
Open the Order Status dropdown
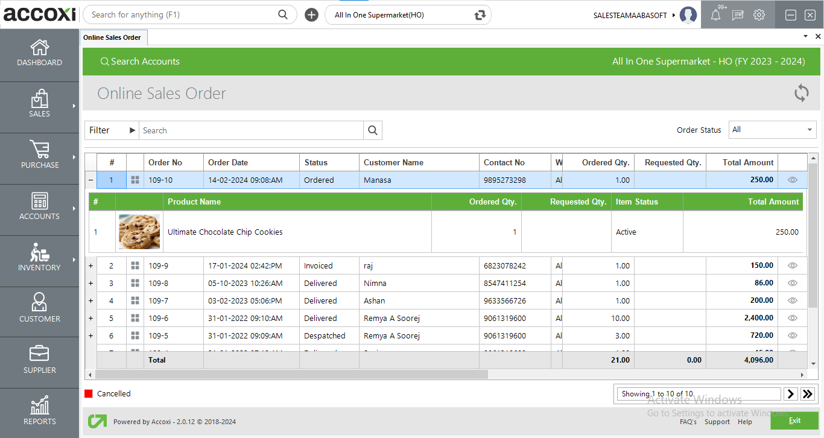772,130
